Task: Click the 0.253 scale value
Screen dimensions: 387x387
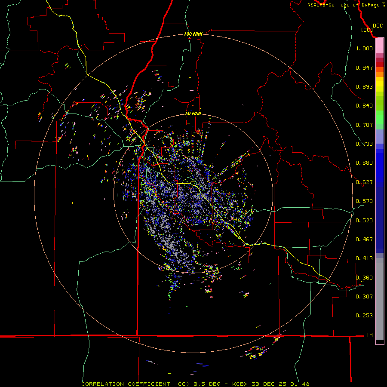Action: coord(364,316)
